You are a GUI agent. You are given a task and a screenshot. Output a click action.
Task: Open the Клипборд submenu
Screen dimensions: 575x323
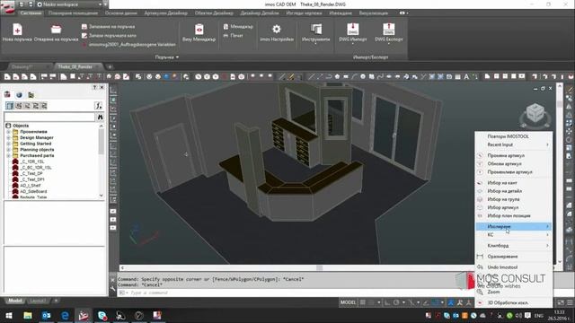point(514,245)
